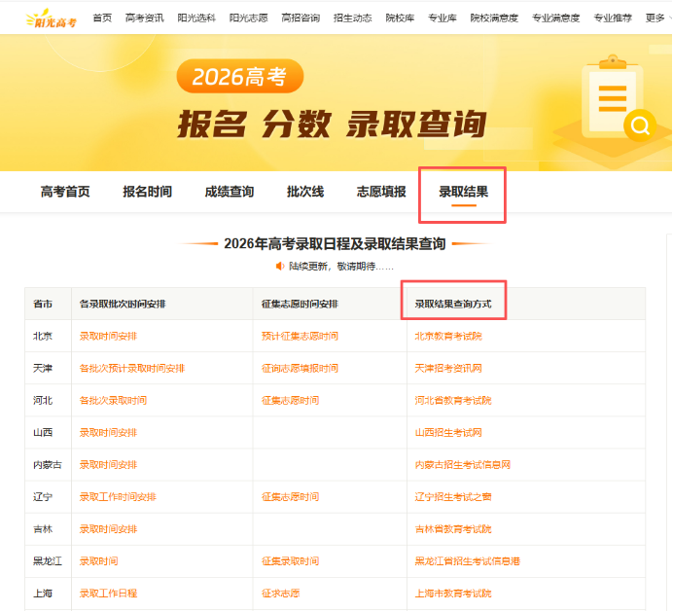Open 河北 征集志愿时间 link
Screen dimensions: 673x612
(290, 401)
